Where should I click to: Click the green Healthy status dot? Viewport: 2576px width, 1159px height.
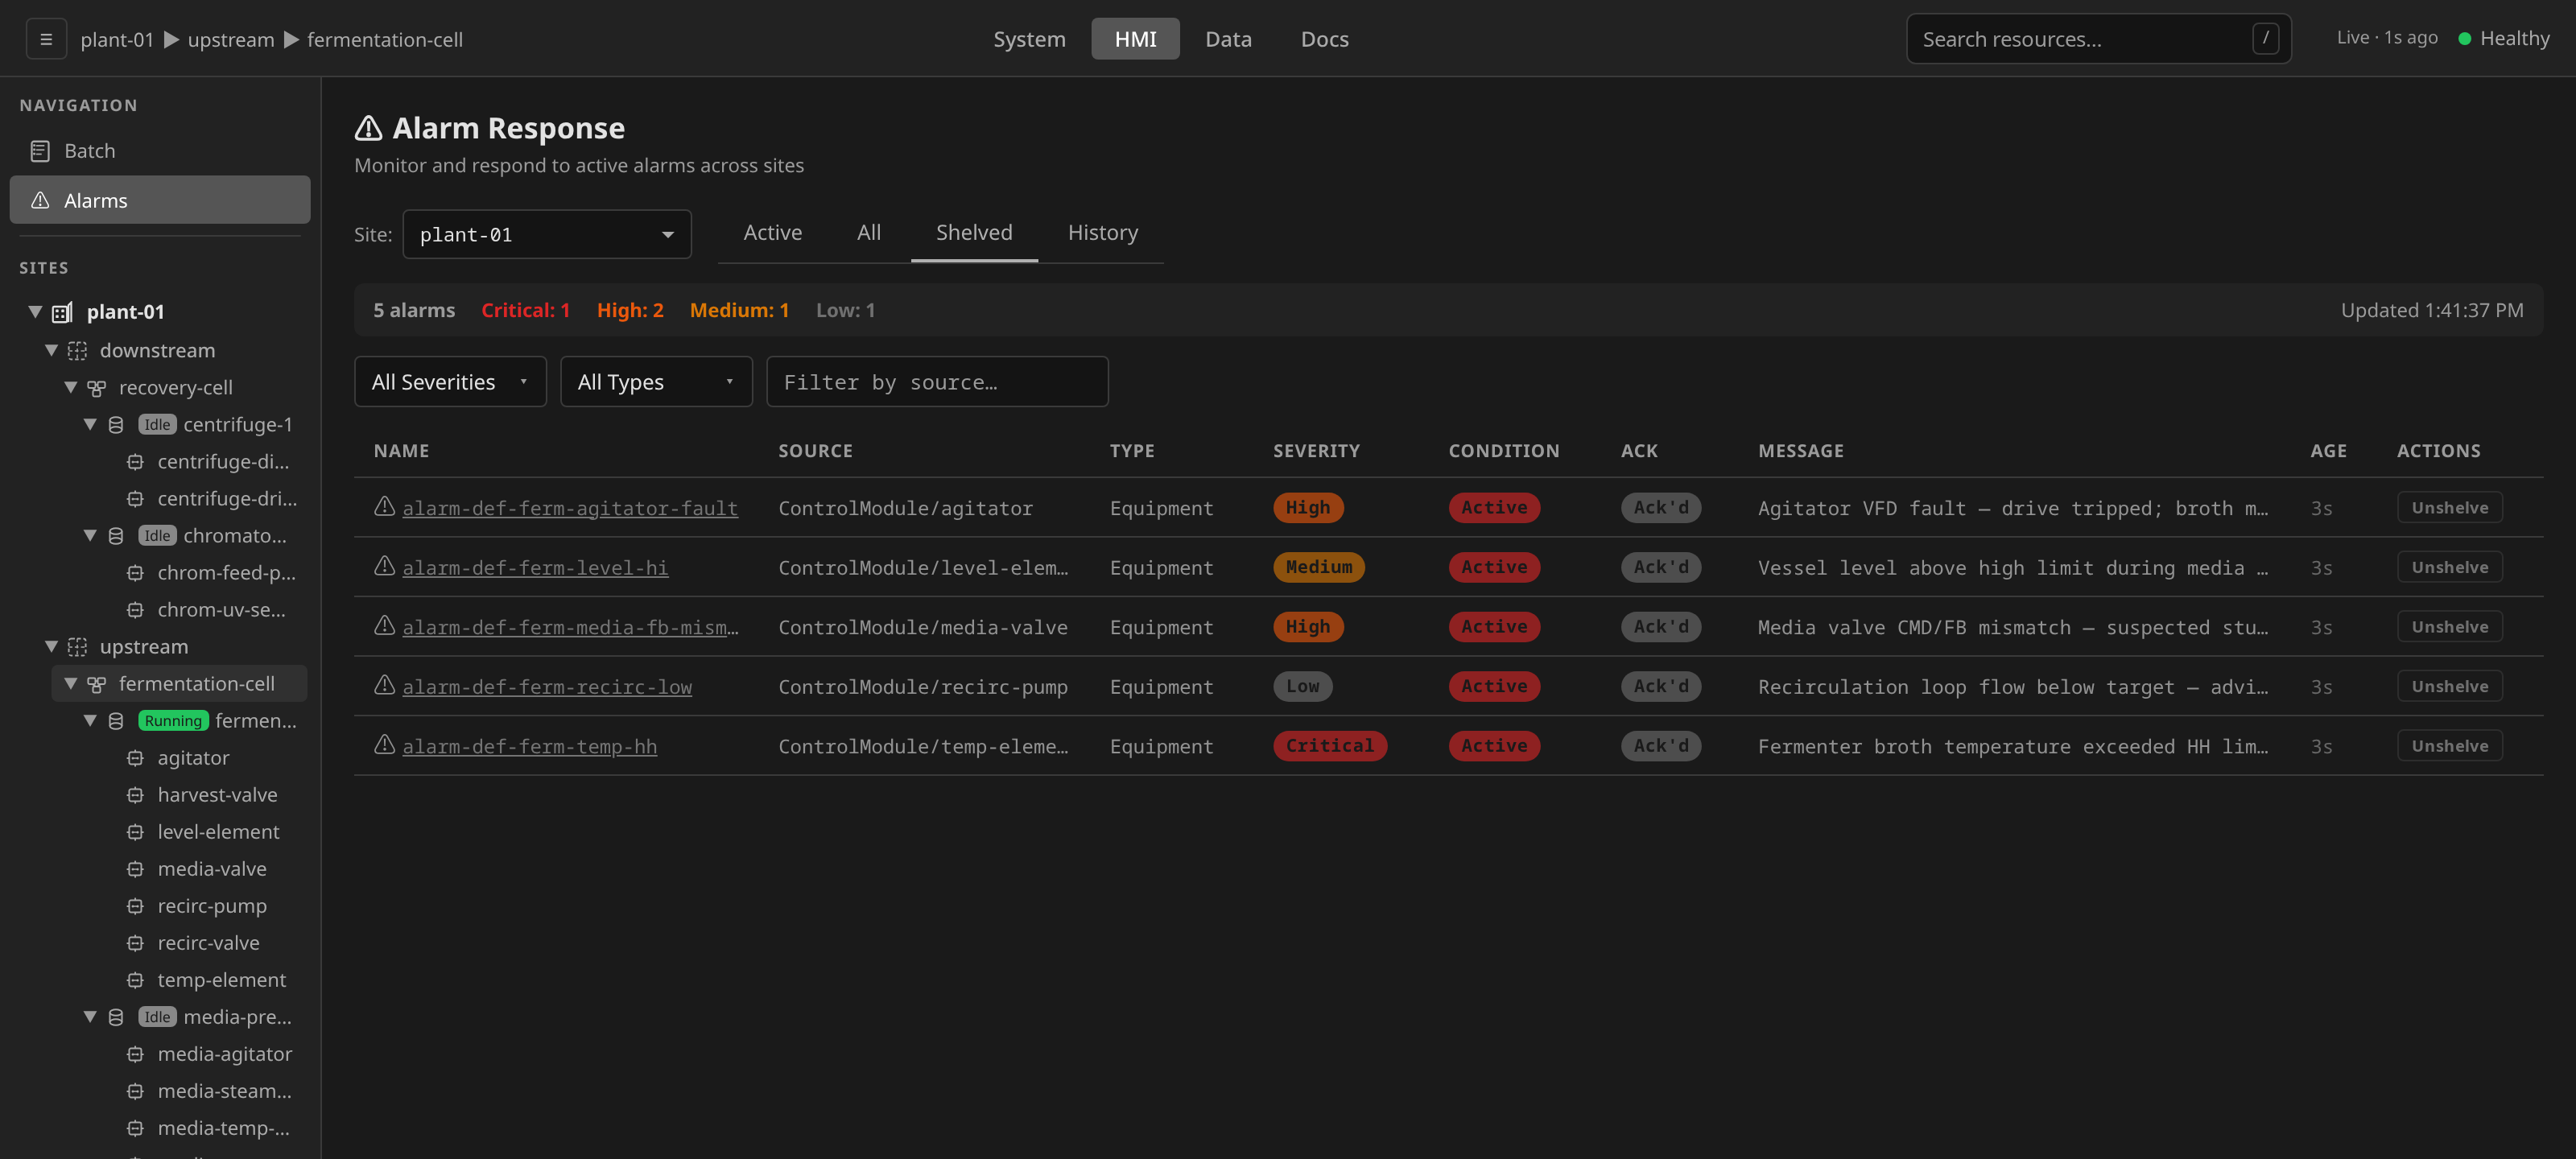point(2464,38)
